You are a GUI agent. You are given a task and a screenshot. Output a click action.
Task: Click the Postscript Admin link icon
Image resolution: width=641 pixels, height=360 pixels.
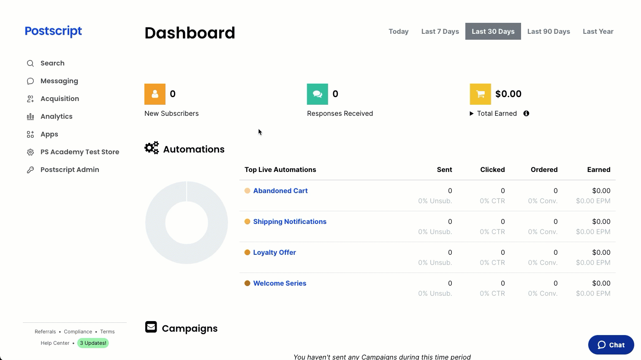30,169
